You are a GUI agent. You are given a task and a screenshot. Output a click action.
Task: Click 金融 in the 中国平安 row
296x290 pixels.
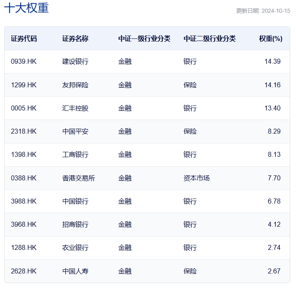point(125,131)
